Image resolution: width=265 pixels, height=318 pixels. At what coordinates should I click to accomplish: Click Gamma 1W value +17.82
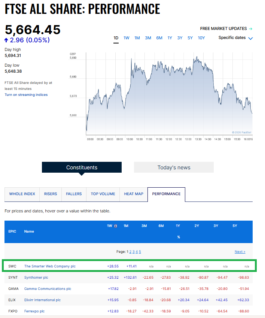(x=113, y=288)
